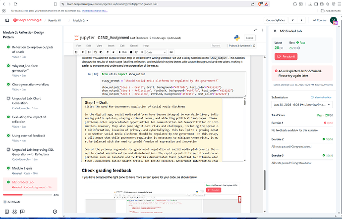342x219 pixels.
Task: Open the Certificate section
Action: tap(12, 202)
